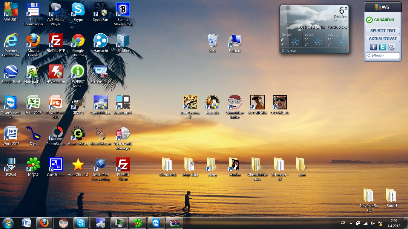
Task: Click the AVG gadget Hledat search field
Action: 385,56
